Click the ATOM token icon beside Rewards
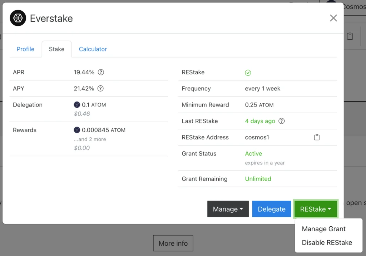Image resolution: width=366 pixels, height=256 pixels. click(x=77, y=130)
